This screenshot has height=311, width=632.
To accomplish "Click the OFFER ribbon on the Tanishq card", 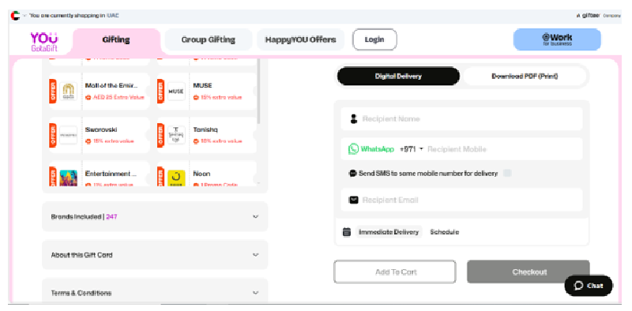I will tap(160, 135).
